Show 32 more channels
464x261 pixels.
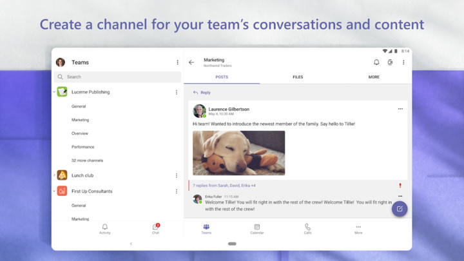tap(87, 160)
